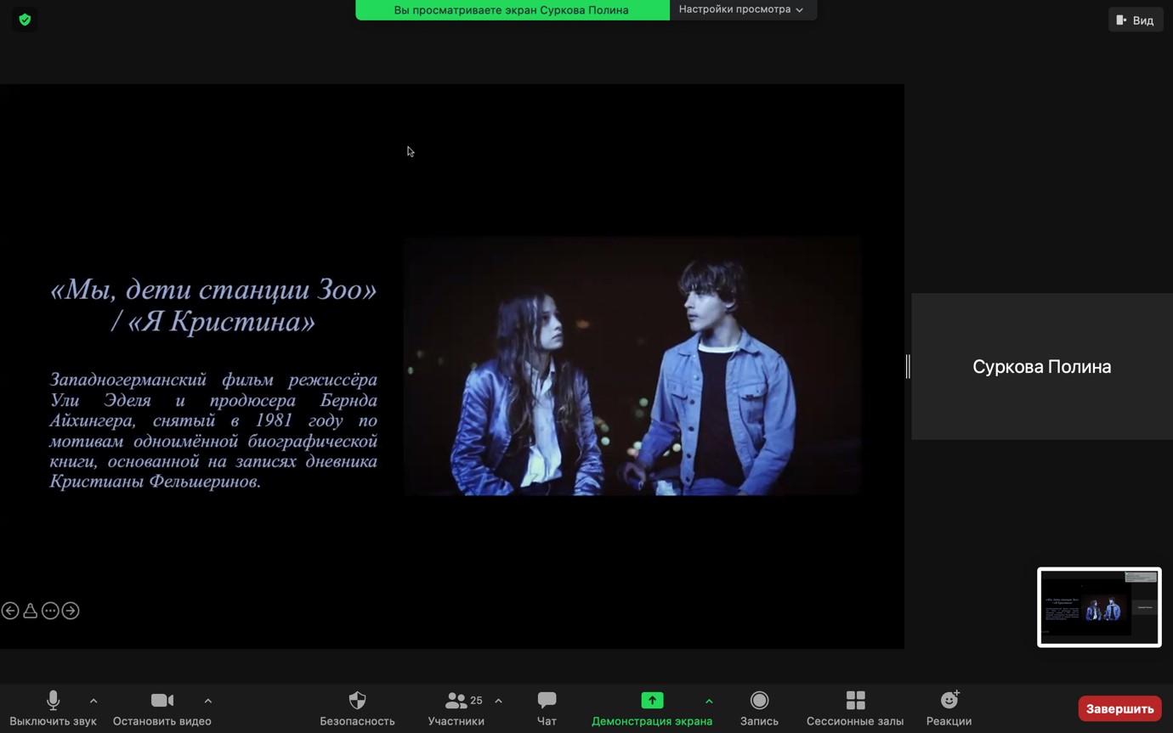Click the Демонстрация экрана share icon
This screenshot has height=733, width=1173.
coord(652,701)
